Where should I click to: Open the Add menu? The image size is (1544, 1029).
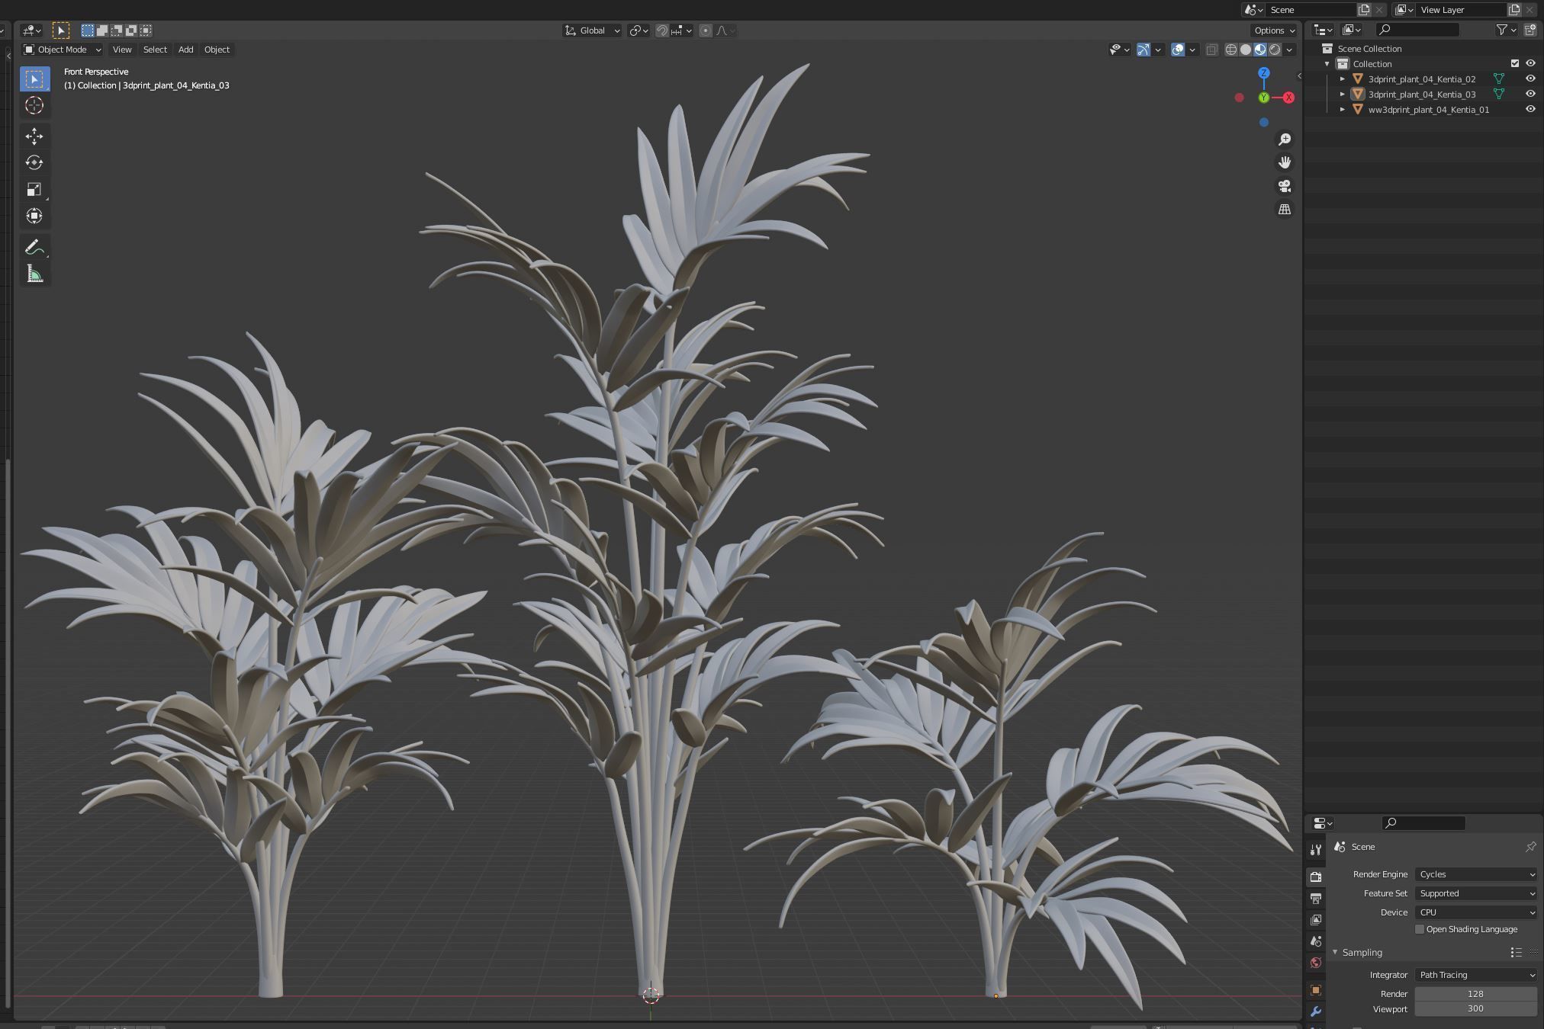(185, 50)
